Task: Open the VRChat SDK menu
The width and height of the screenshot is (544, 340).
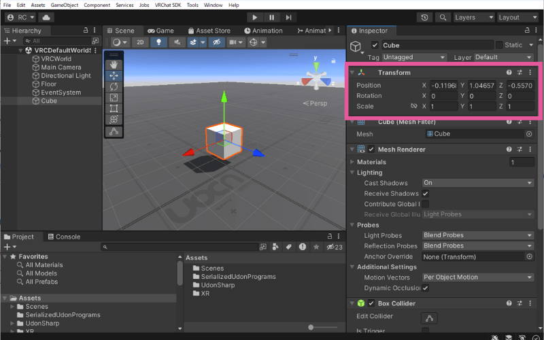Action: [x=168, y=5]
